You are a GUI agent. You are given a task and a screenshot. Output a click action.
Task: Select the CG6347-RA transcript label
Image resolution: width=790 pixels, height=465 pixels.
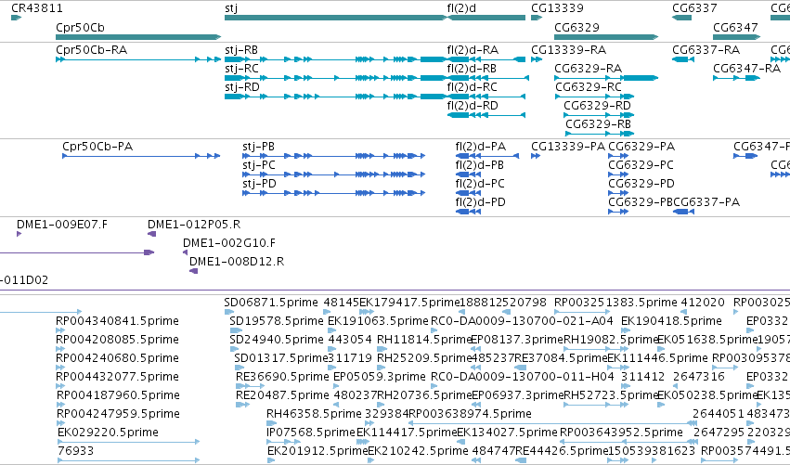[x=746, y=69]
